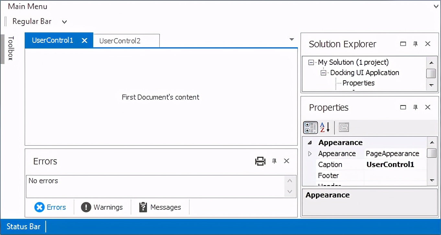441x235 pixels.
Task: Open the Regular Bar dropdown
Action: pos(64,21)
